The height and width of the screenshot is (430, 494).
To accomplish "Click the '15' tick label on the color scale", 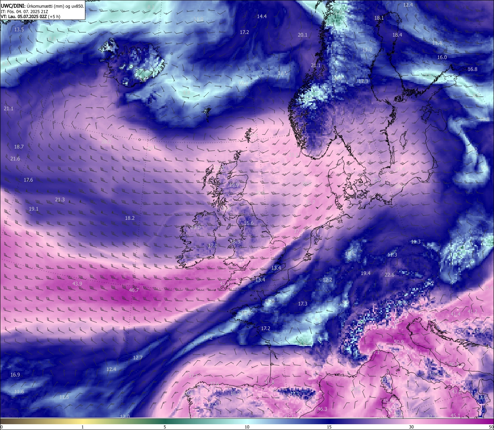I will tap(329, 427).
